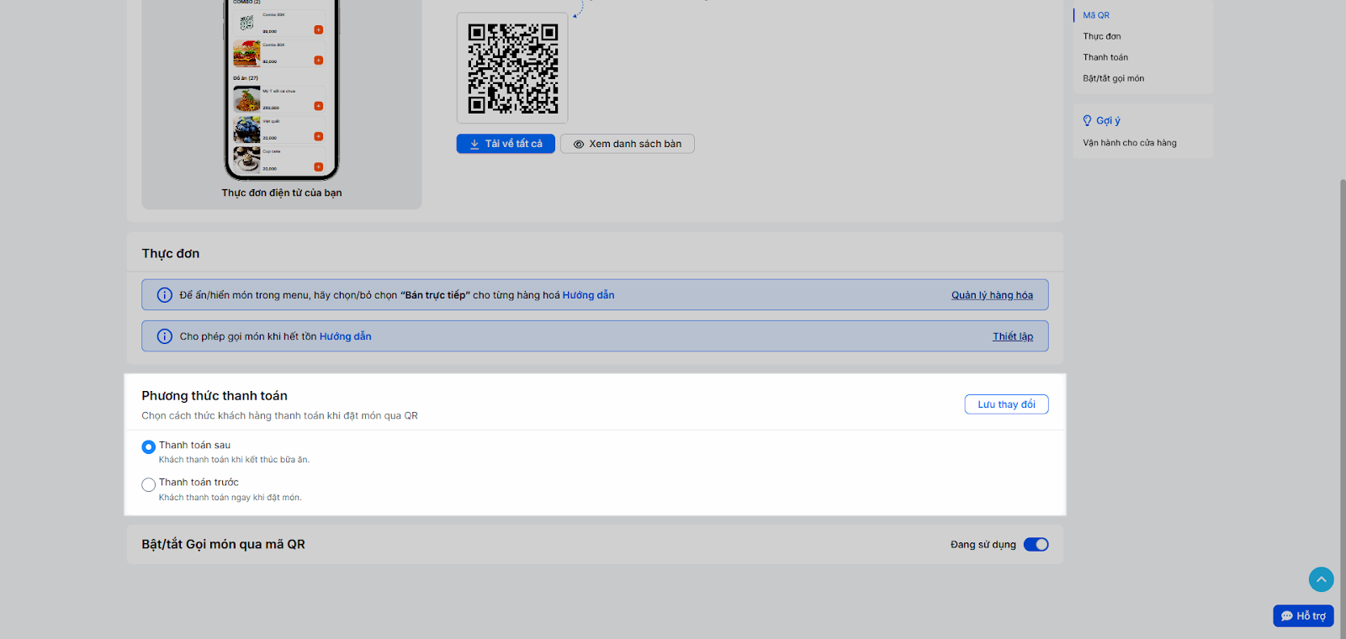Click the info icon in the Bán trực tiếp banner
This screenshot has height=639, width=1346.
(165, 295)
